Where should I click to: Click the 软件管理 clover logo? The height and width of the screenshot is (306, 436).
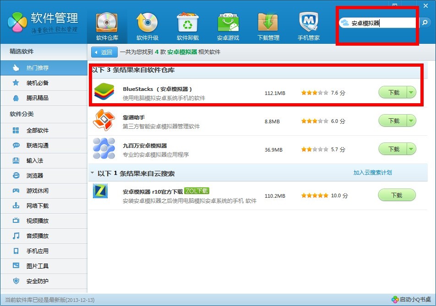point(17,22)
